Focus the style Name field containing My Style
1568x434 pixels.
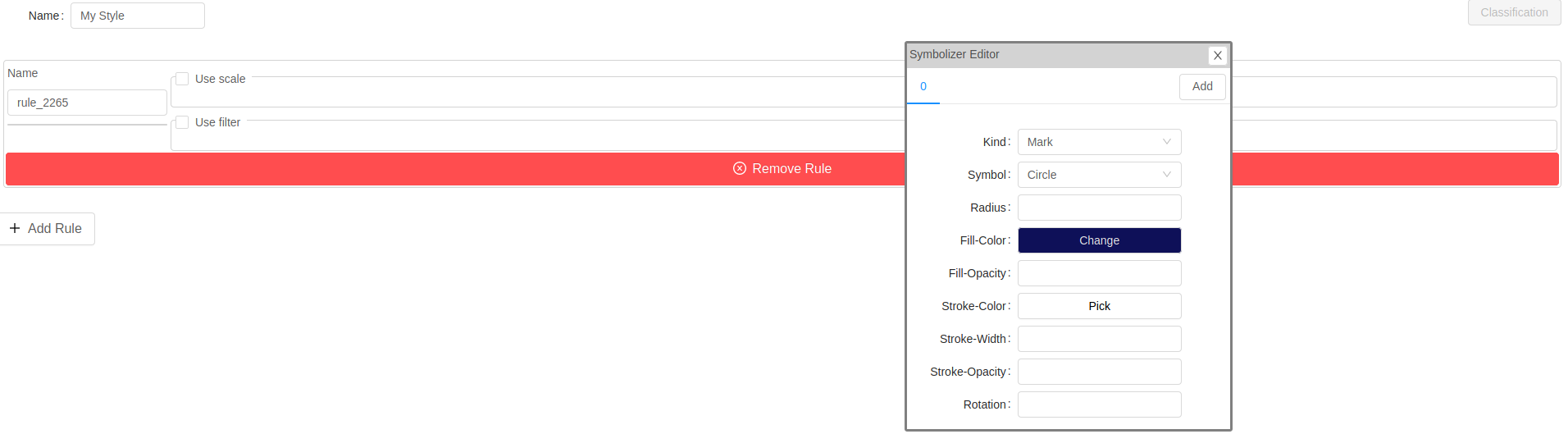(138, 16)
